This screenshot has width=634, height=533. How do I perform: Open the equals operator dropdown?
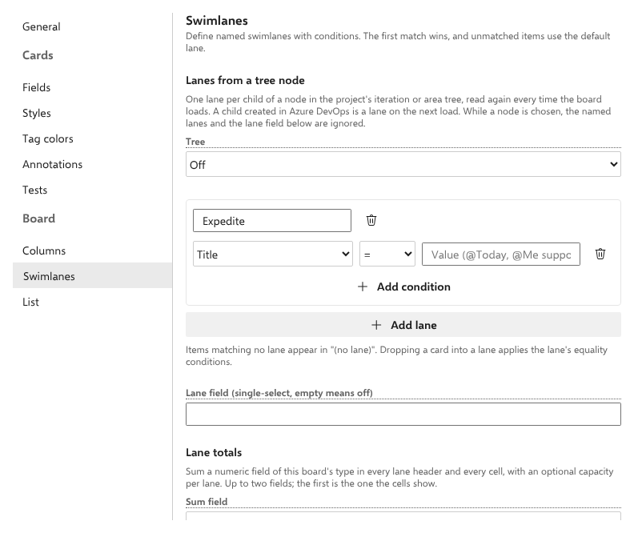click(x=387, y=254)
